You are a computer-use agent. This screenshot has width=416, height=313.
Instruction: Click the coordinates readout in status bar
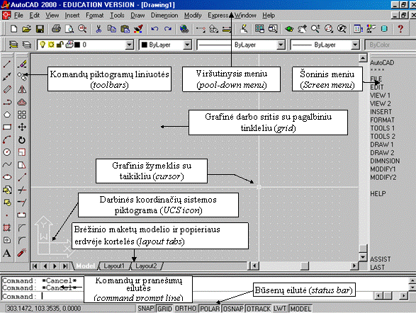coord(70,309)
